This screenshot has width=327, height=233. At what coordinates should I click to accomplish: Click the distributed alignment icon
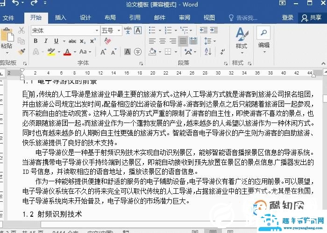pos(193,41)
